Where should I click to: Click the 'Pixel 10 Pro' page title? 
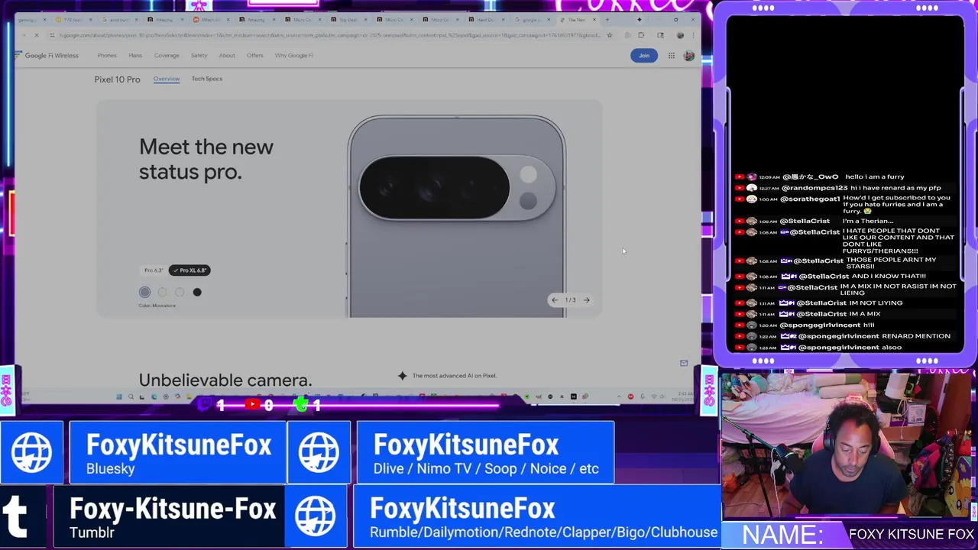coord(117,79)
